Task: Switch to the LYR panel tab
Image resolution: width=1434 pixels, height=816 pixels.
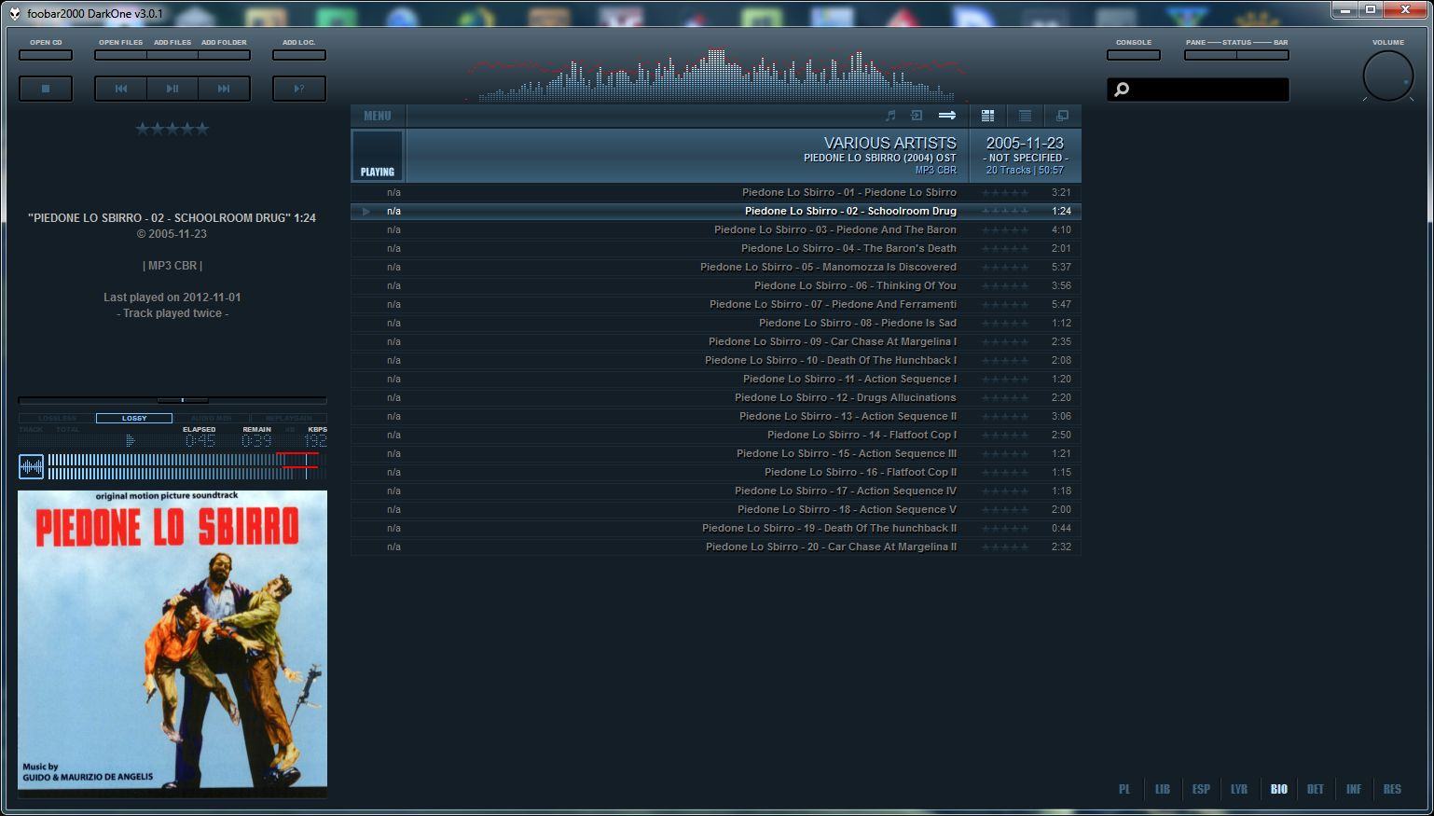Action: pos(1239,789)
